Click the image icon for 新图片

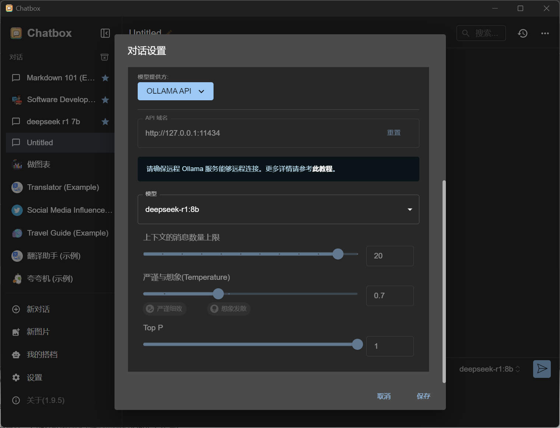16,332
